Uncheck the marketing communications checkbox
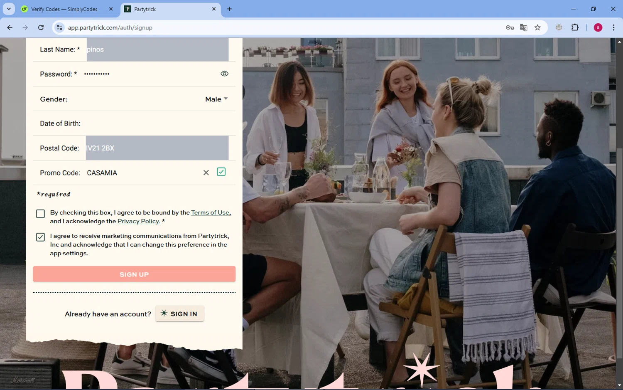The image size is (623, 390). click(x=40, y=237)
